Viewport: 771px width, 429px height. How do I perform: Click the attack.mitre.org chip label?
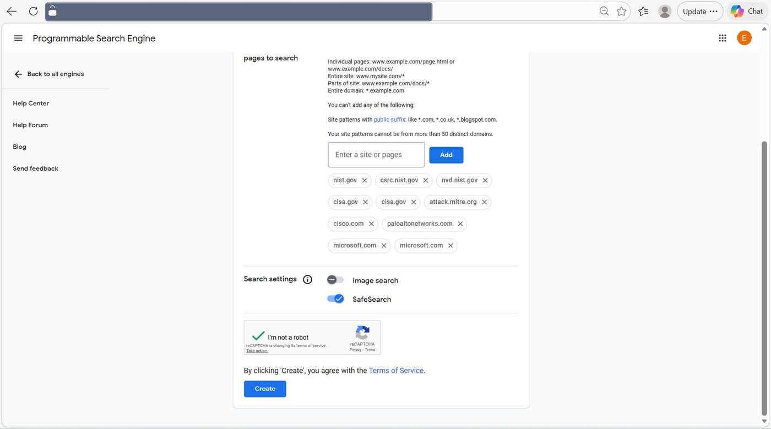click(453, 202)
